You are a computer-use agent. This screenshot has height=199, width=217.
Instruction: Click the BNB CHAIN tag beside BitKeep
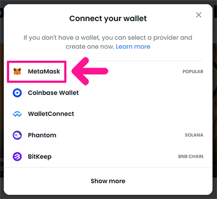[191, 156]
